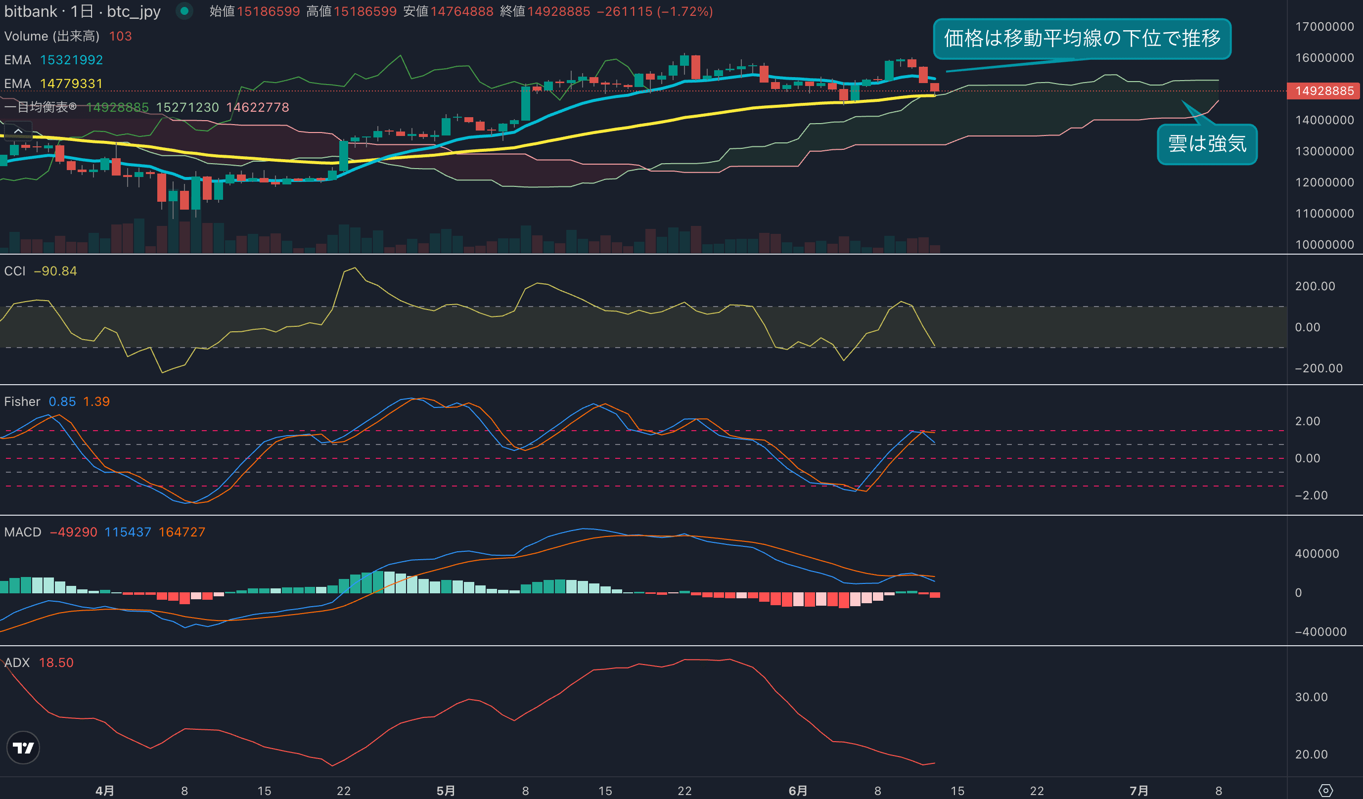Click the TradingView logo icon

coord(23,748)
